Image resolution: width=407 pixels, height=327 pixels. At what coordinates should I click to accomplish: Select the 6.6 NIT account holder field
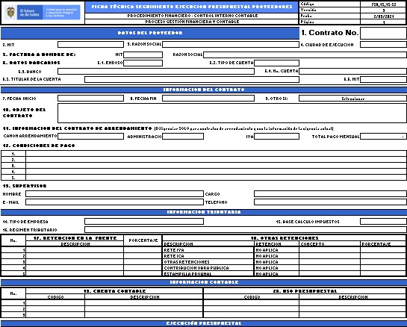(x=383, y=79)
